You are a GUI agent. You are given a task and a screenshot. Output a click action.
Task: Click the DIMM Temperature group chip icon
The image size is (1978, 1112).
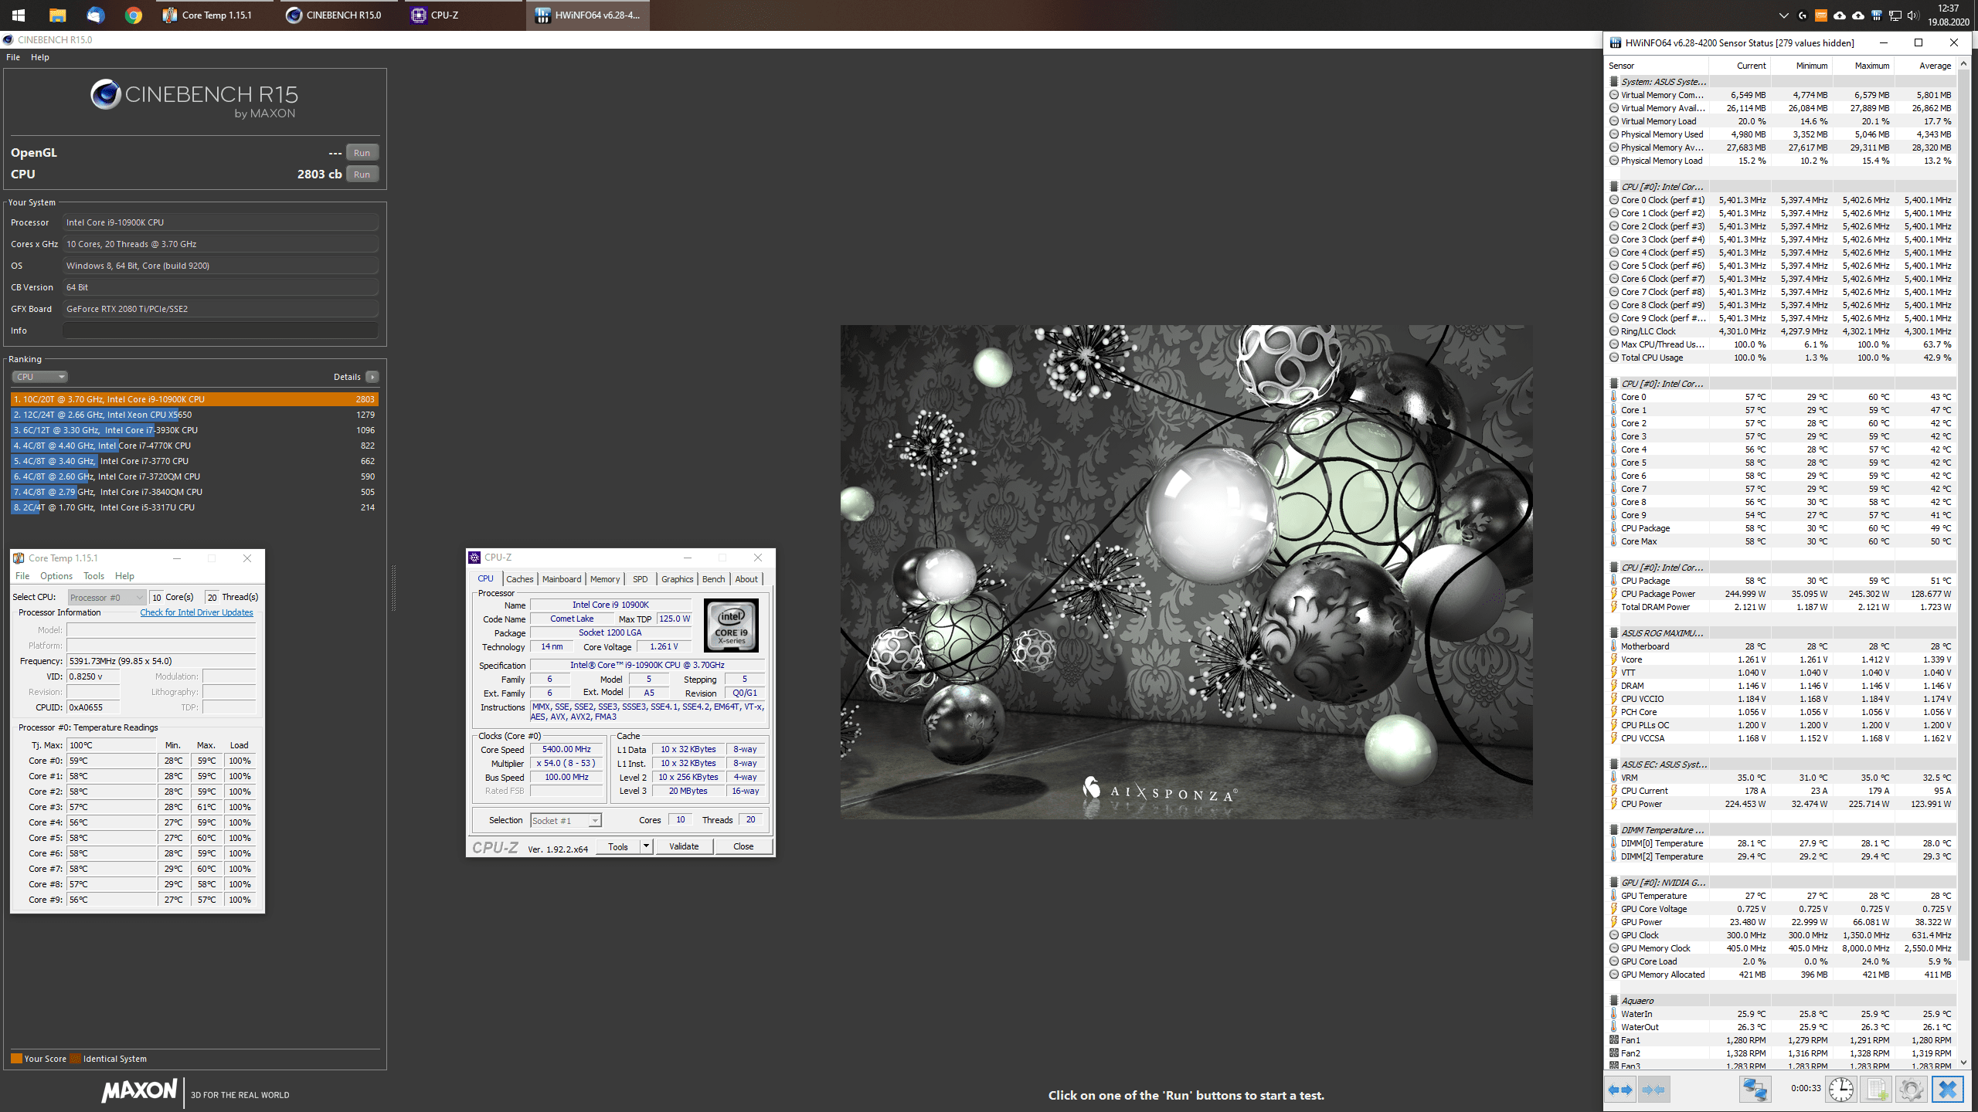1614,830
